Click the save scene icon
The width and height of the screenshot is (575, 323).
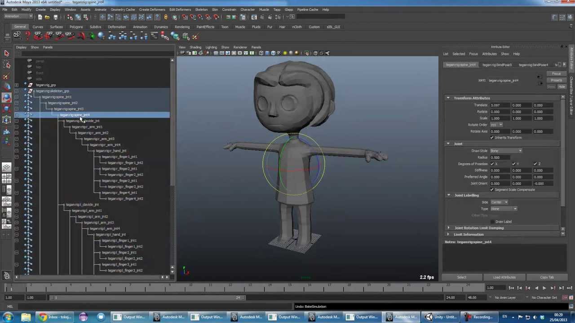[55, 17]
